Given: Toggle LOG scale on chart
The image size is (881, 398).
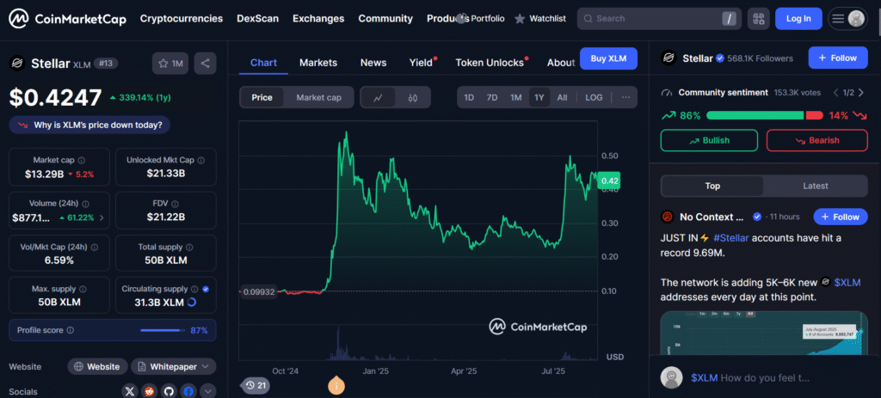Looking at the screenshot, I should (594, 98).
